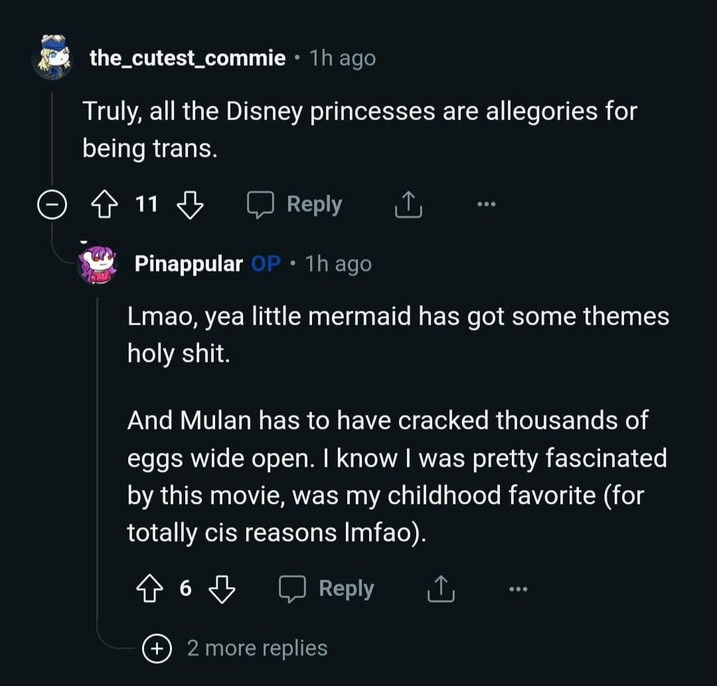Expand the 2 more replies thread

point(235,648)
